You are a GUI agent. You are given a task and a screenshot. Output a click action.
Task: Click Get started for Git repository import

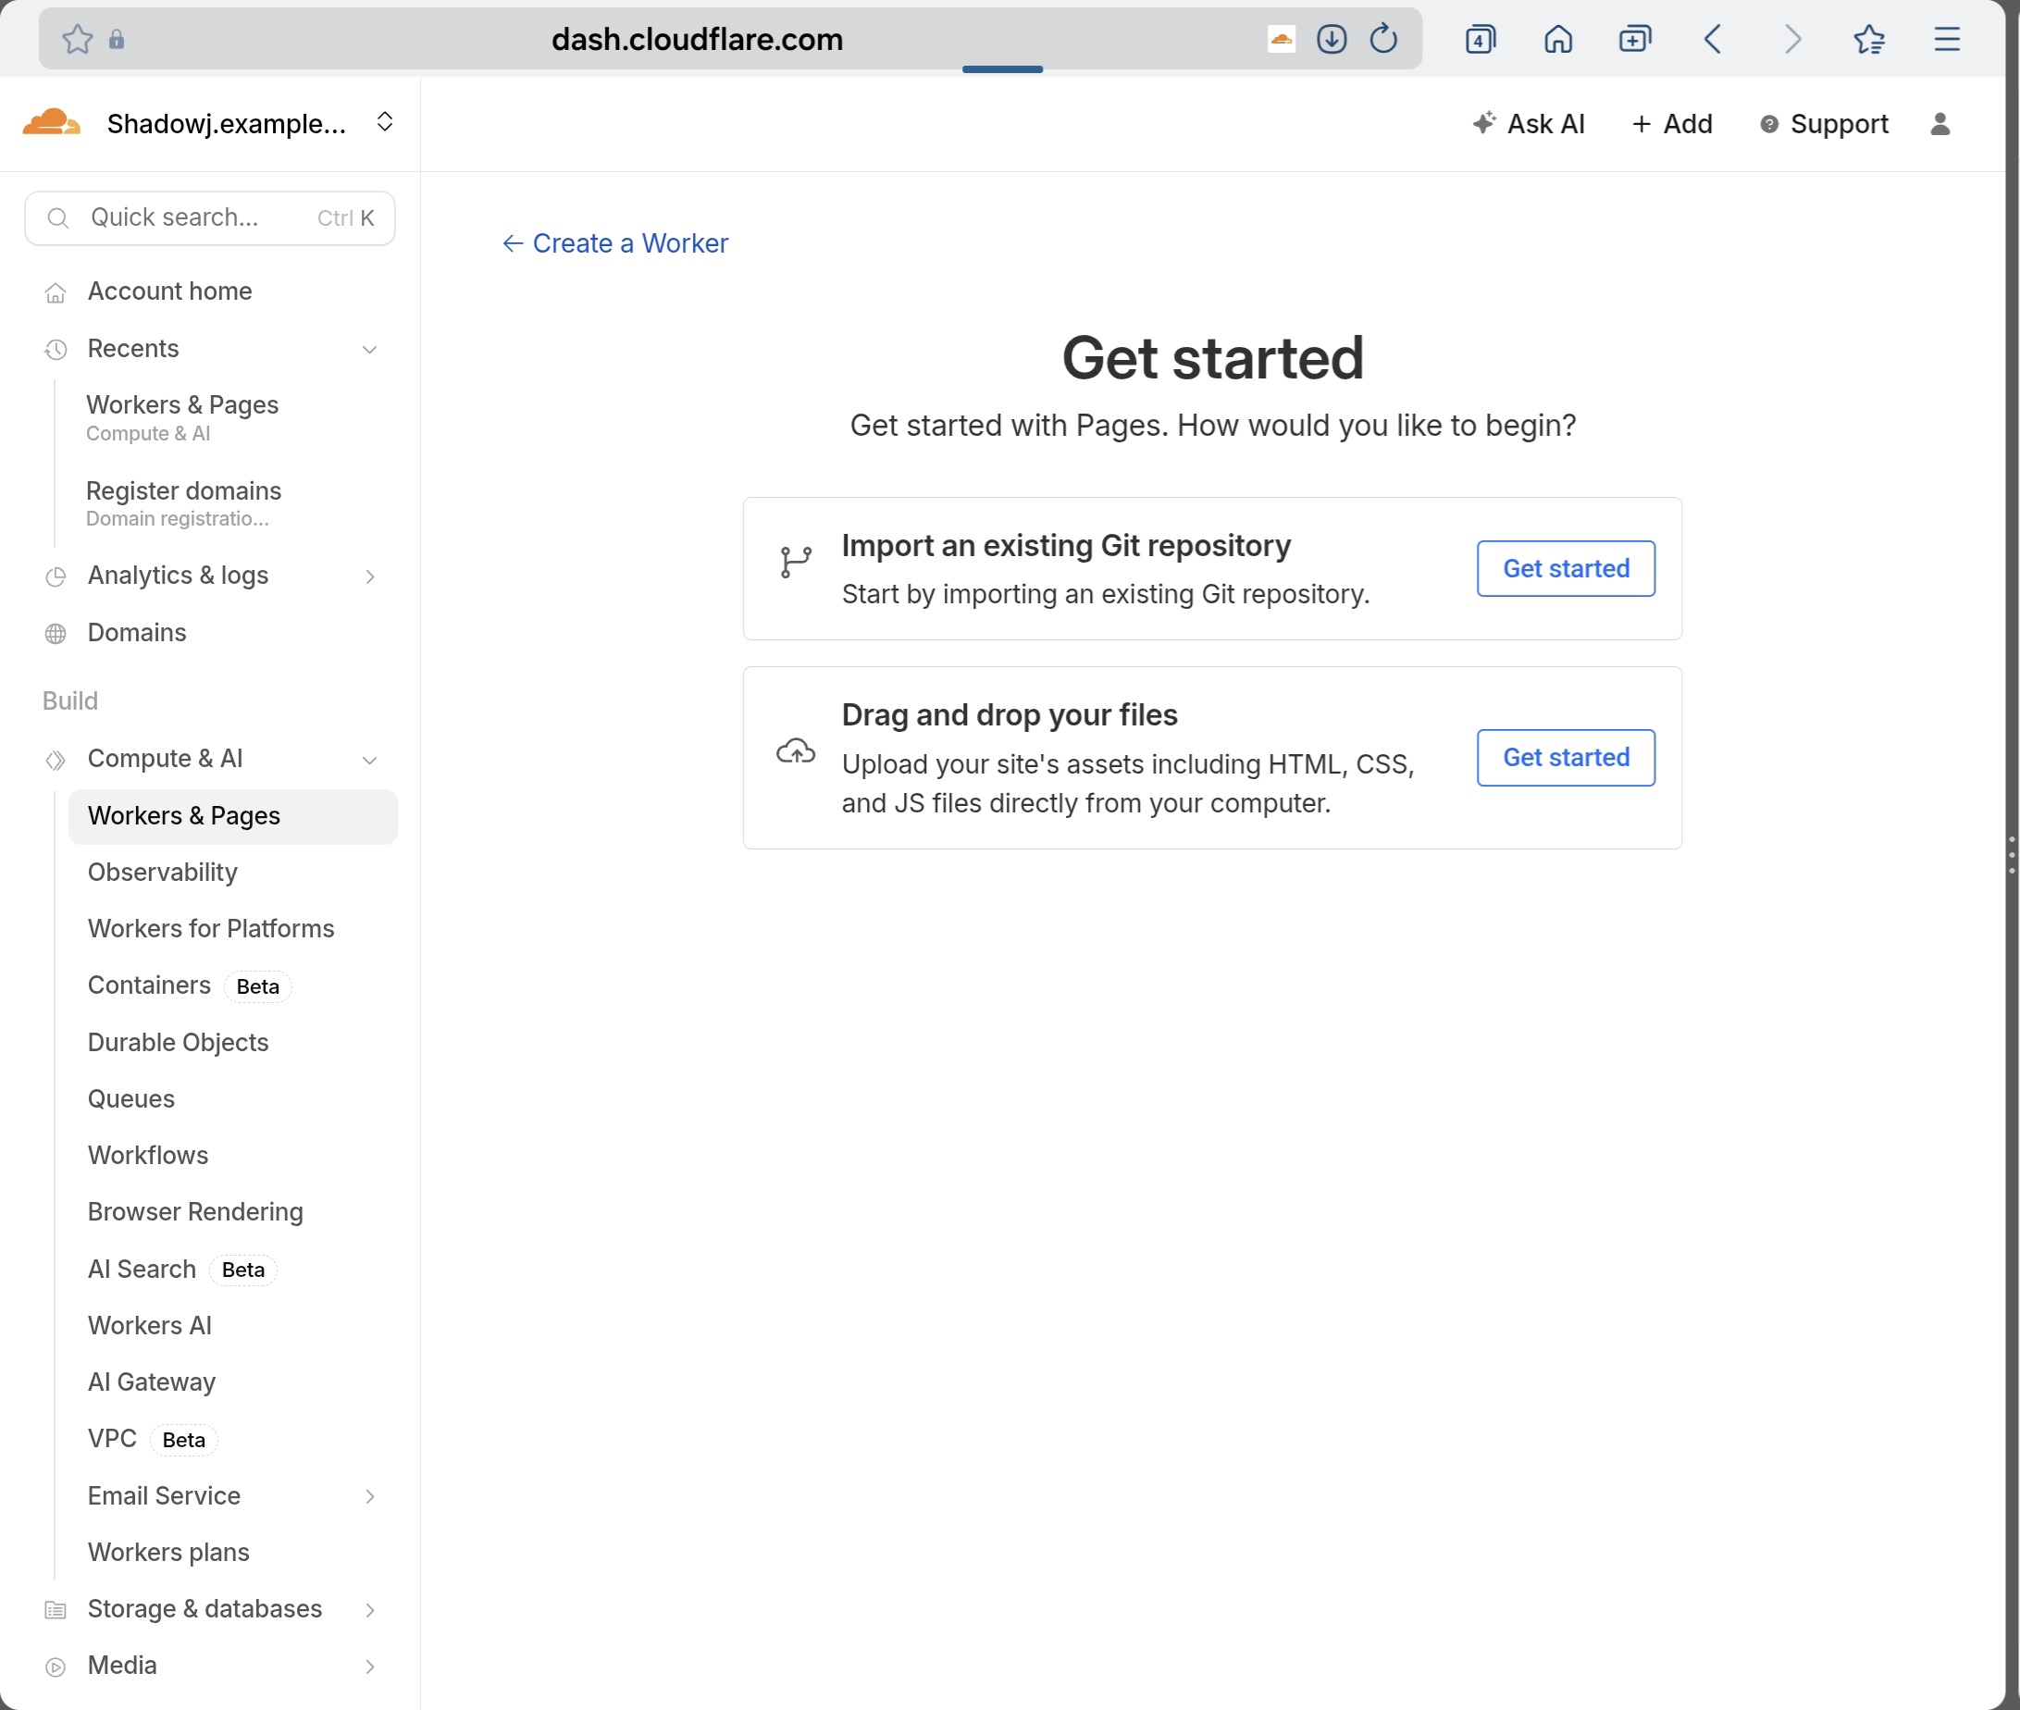pos(1566,568)
